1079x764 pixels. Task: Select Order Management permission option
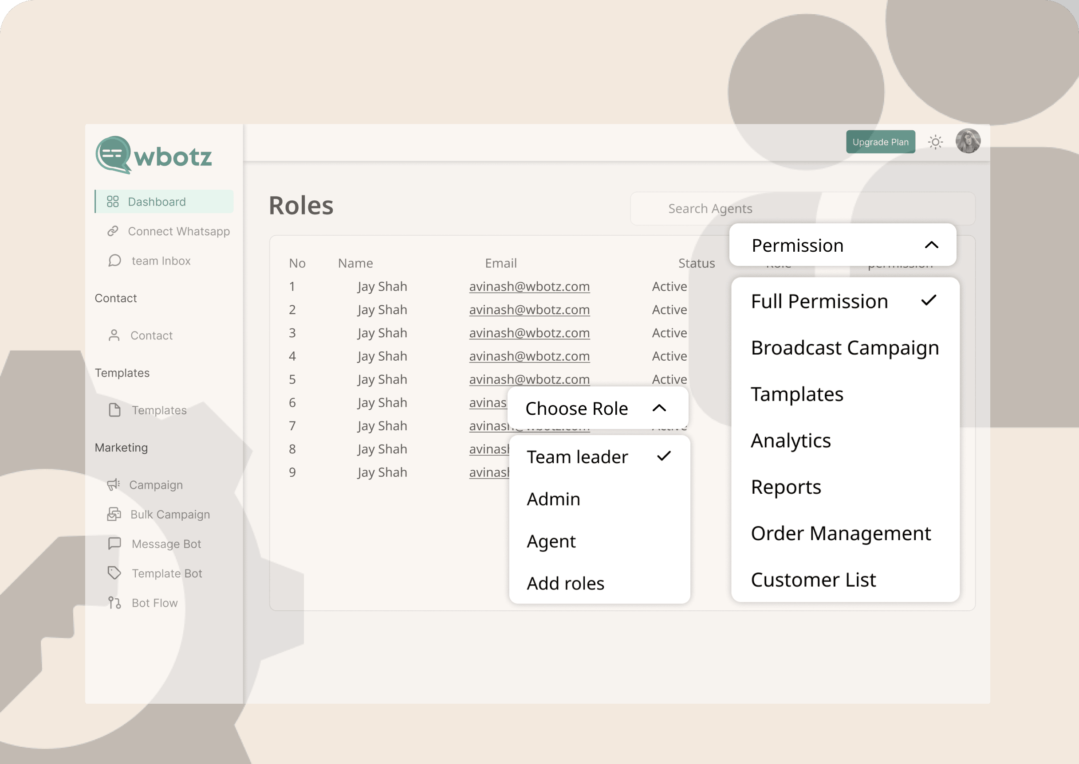(841, 534)
